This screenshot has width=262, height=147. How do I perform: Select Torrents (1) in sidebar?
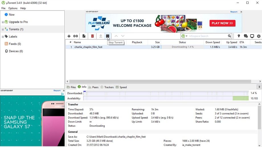pos(16,29)
